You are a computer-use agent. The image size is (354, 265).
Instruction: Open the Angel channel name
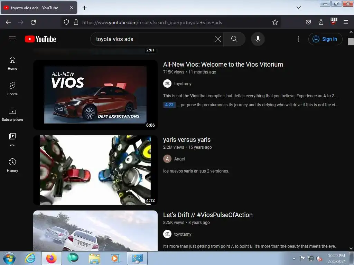pos(179,159)
